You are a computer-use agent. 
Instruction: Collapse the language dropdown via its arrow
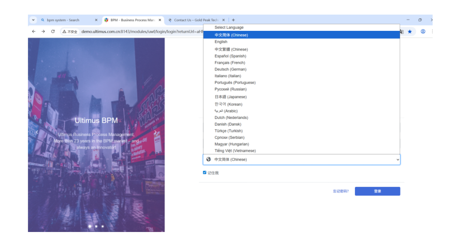[x=397, y=160]
